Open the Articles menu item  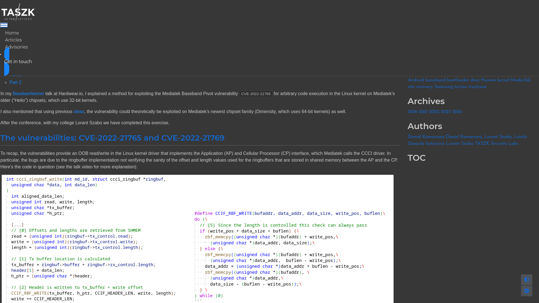click(13, 40)
